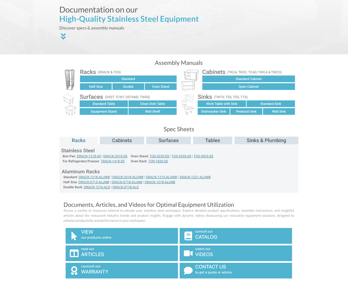
Task: Click the contact us speech bubble icon
Action: (x=188, y=271)
